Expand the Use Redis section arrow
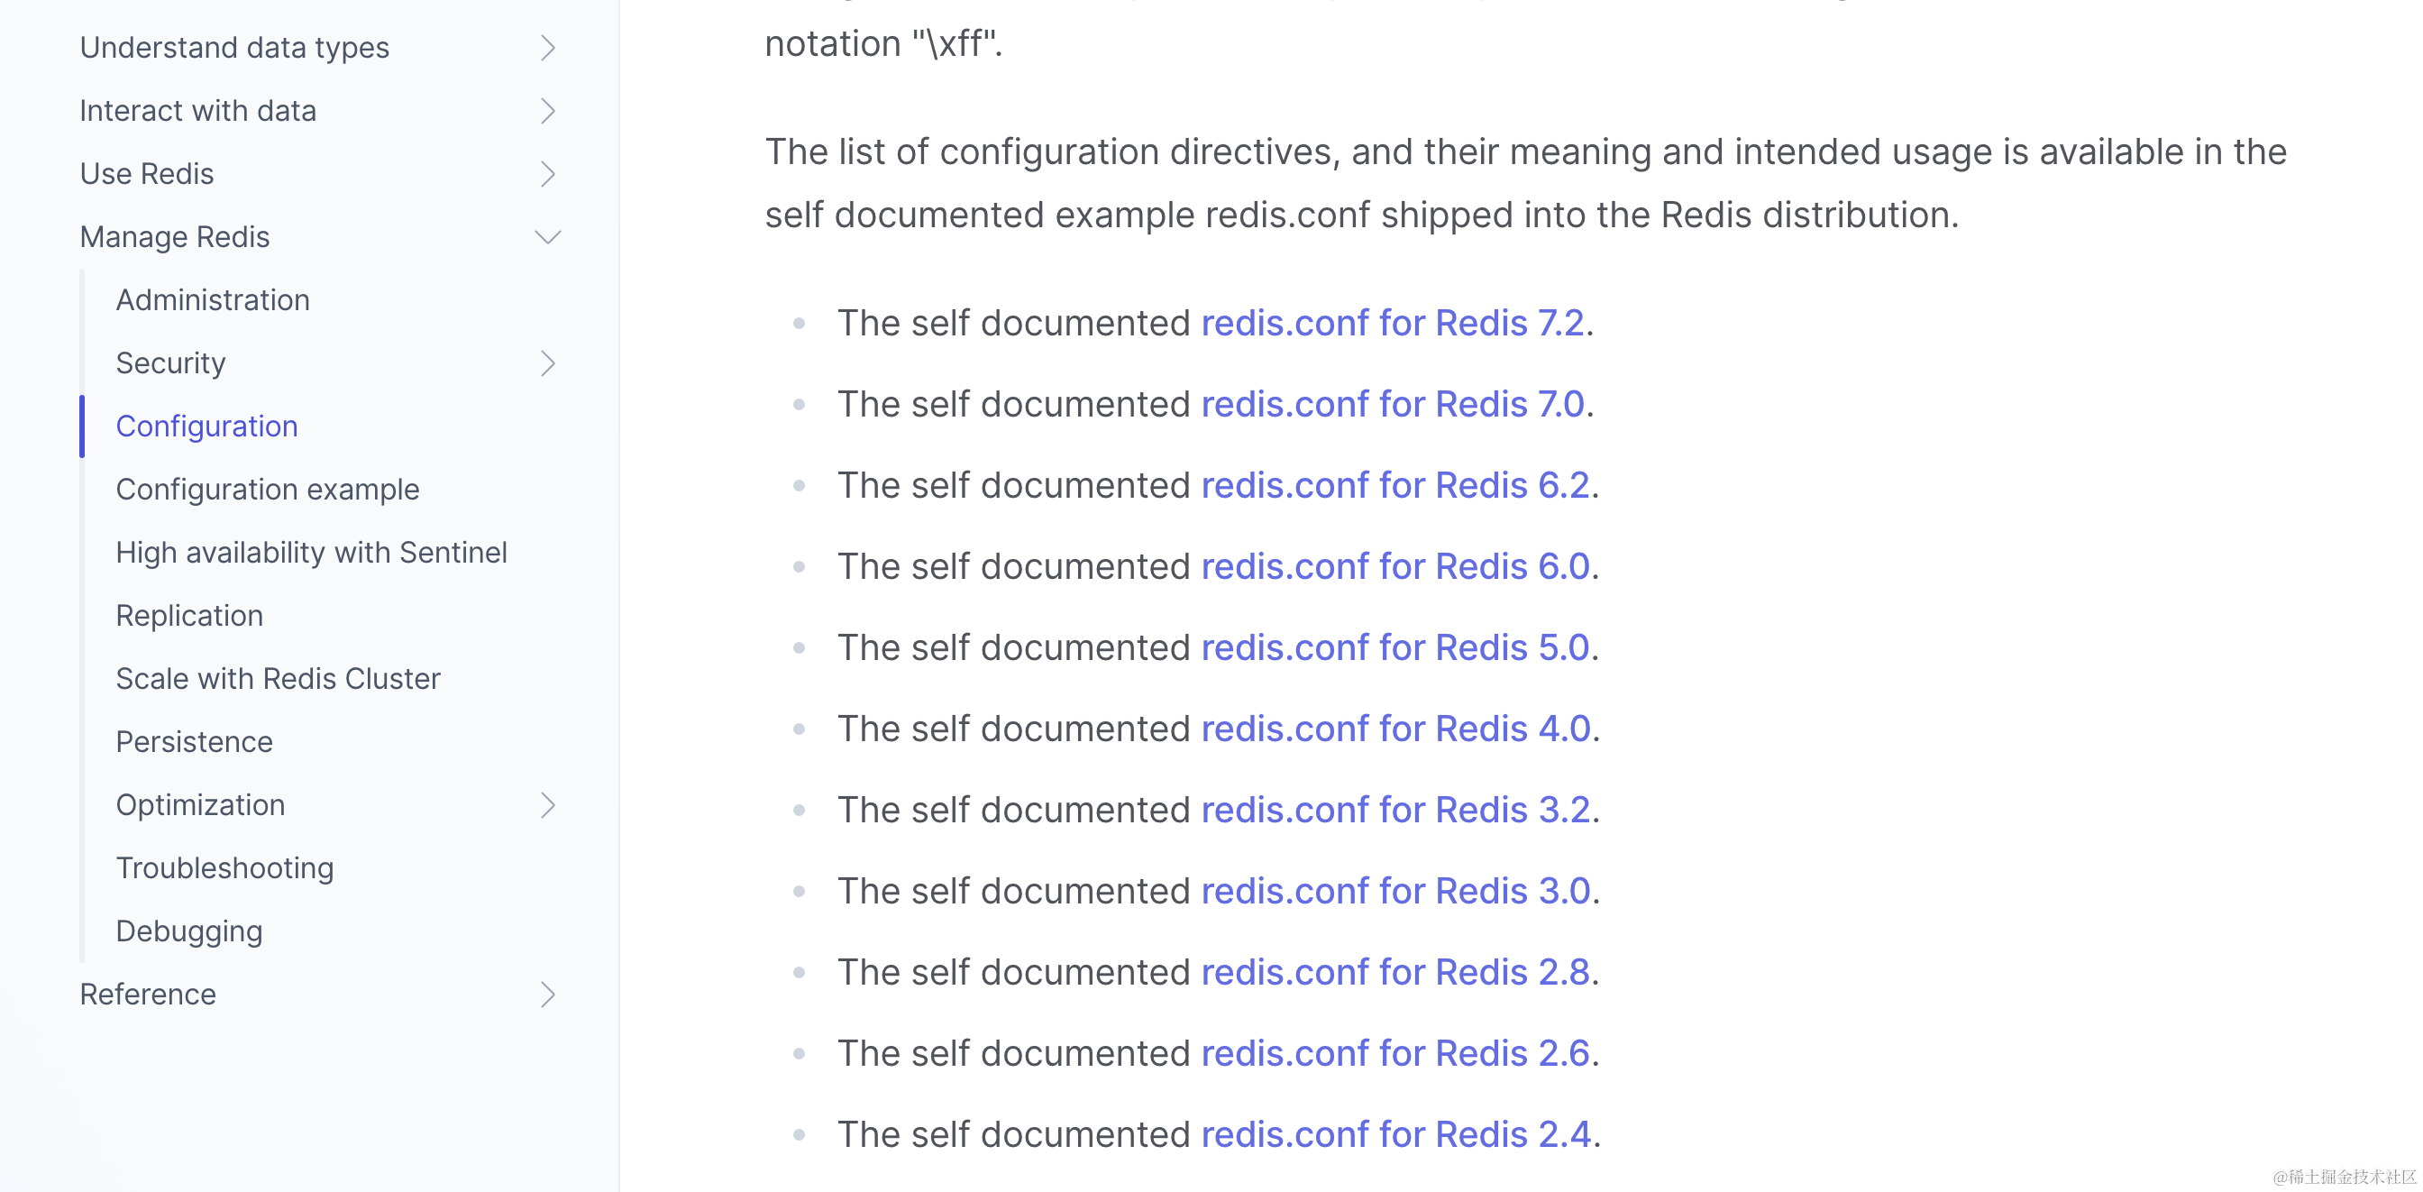The height and width of the screenshot is (1192, 2423). [x=547, y=174]
